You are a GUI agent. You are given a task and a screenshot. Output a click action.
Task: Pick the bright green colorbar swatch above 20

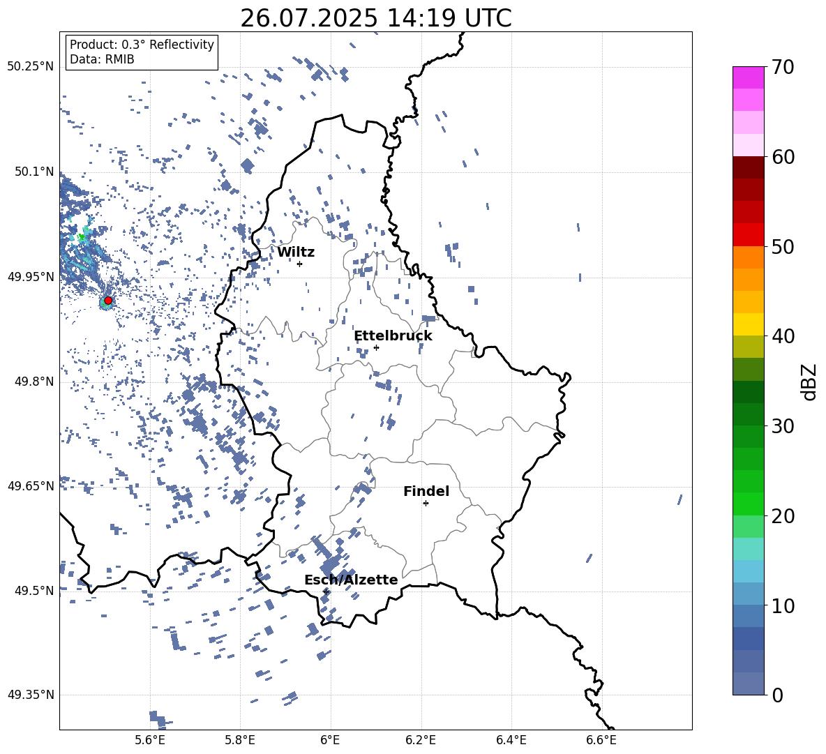point(749,504)
